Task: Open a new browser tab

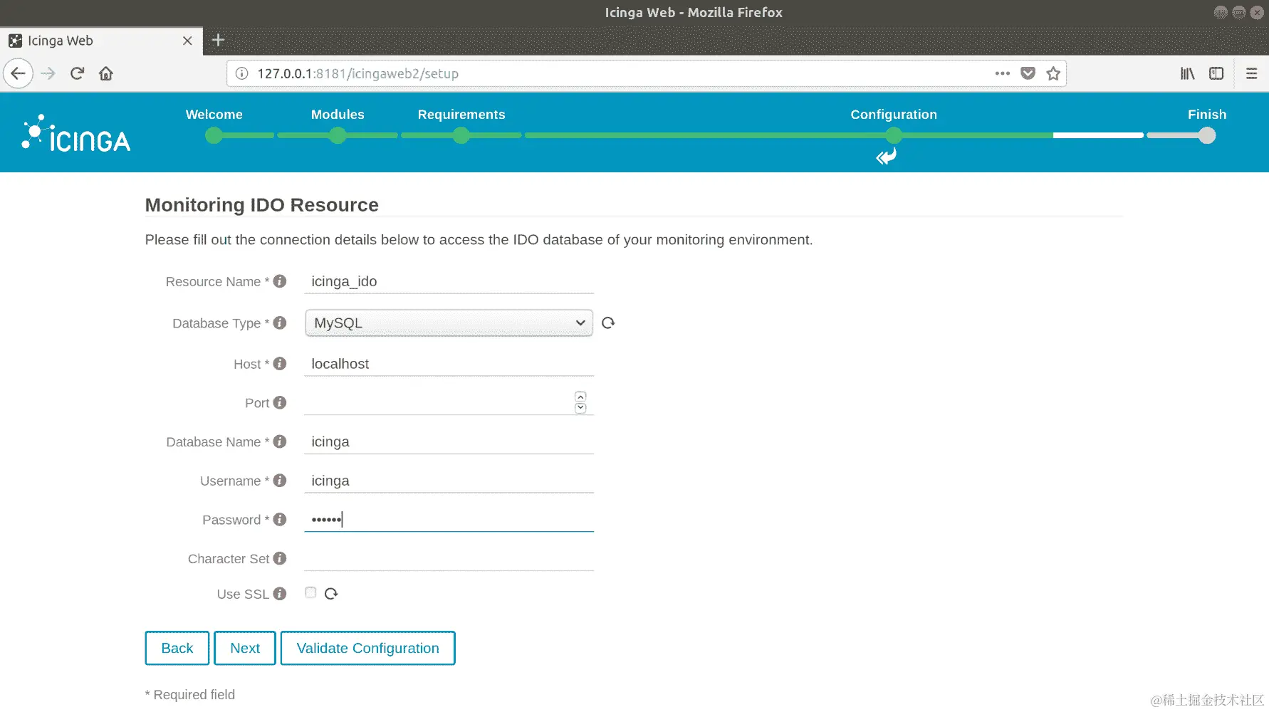Action: 219,41
